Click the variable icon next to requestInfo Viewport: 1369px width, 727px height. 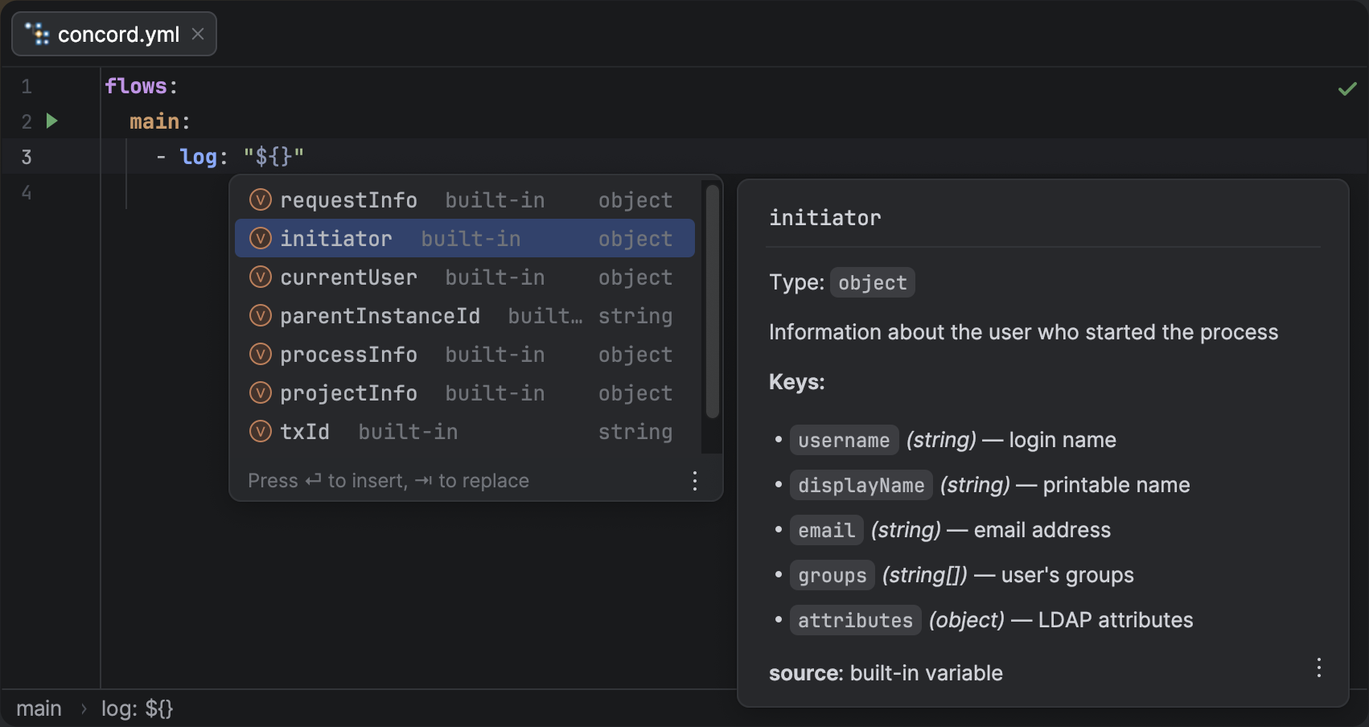click(261, 199)
